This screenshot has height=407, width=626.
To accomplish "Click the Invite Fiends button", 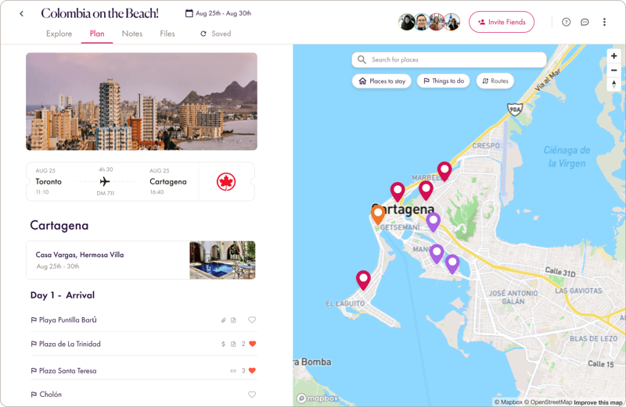I will click(502, 22).
